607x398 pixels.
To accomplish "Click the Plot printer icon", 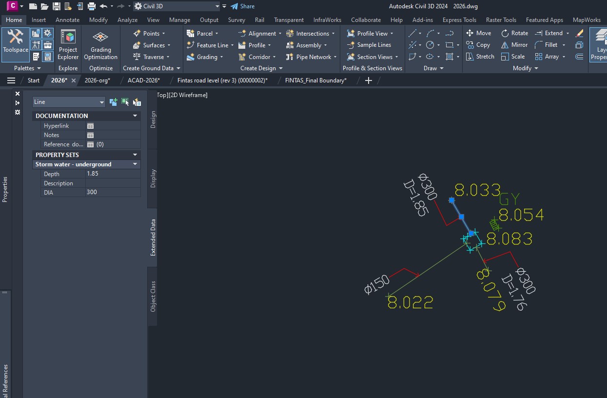I will pos(91,6).
